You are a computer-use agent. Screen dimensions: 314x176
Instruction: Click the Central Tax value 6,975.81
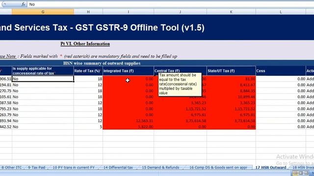pyautogui.click(x=180, y=115)
